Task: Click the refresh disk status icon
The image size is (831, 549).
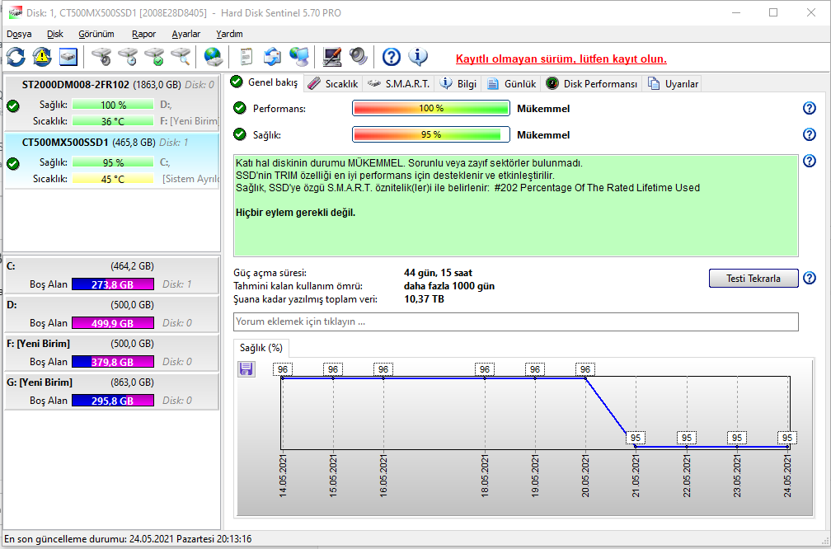Action: point(16,57)
